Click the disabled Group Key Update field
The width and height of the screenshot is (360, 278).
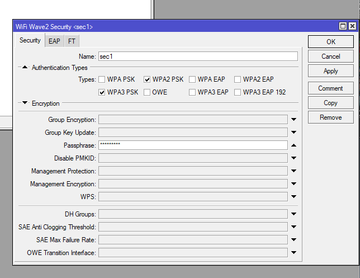coord(193,133)
